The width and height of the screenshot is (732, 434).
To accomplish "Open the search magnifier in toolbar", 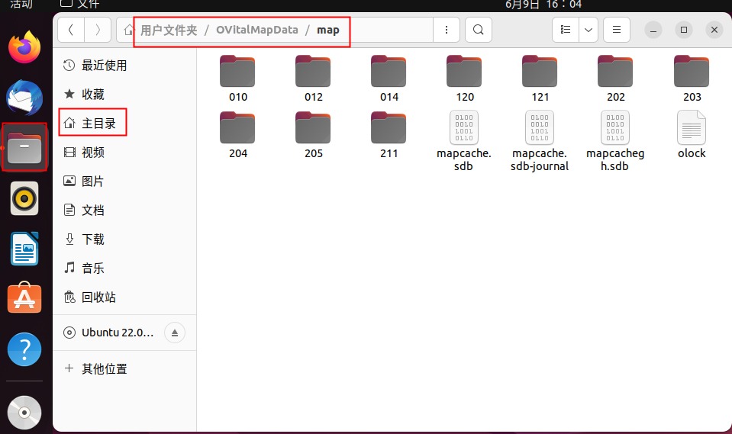I will tap(478, 30).
